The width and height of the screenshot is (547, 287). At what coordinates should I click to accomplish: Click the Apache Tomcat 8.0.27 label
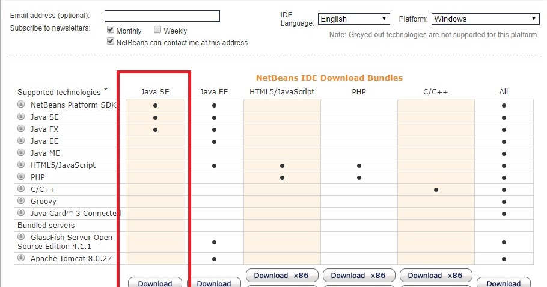71,259
